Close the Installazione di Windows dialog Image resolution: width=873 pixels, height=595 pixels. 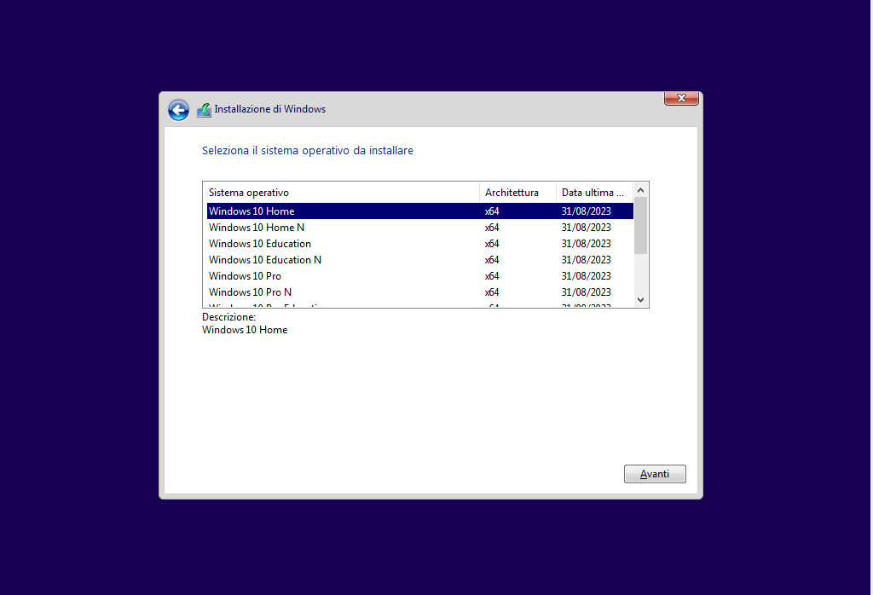click(x=681, y=98)
